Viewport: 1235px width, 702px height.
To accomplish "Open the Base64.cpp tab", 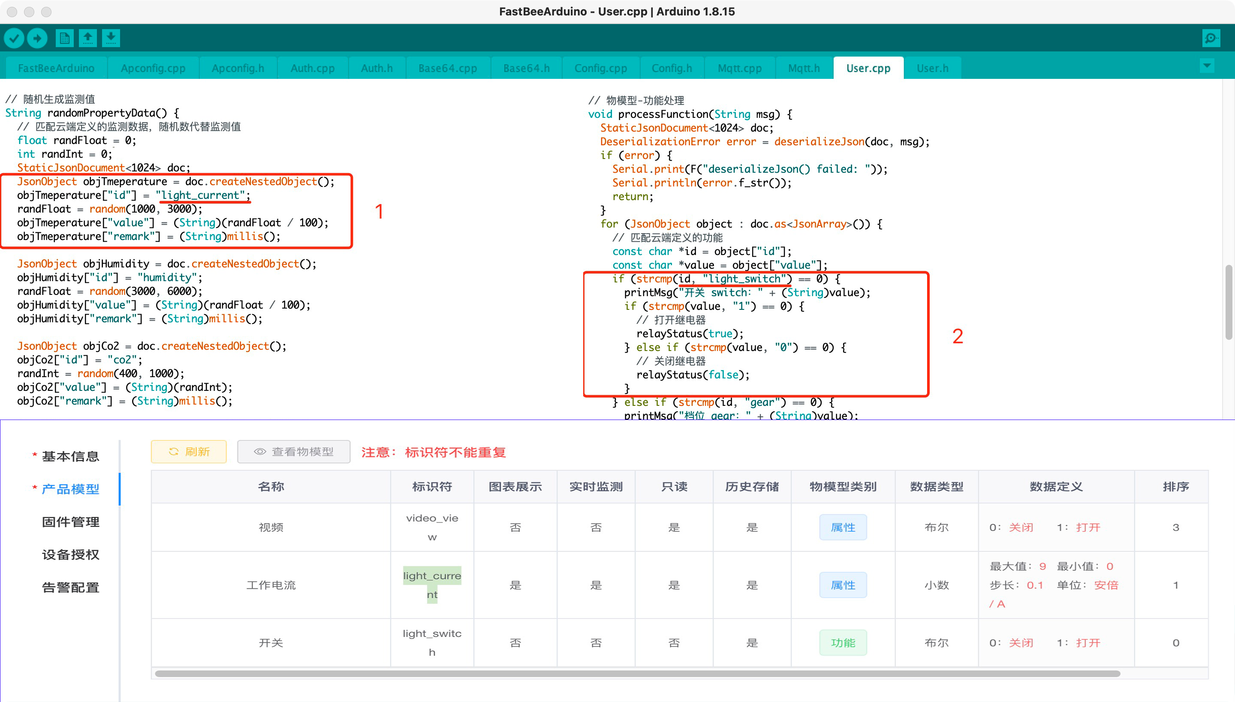I will (x=448, y=68).
